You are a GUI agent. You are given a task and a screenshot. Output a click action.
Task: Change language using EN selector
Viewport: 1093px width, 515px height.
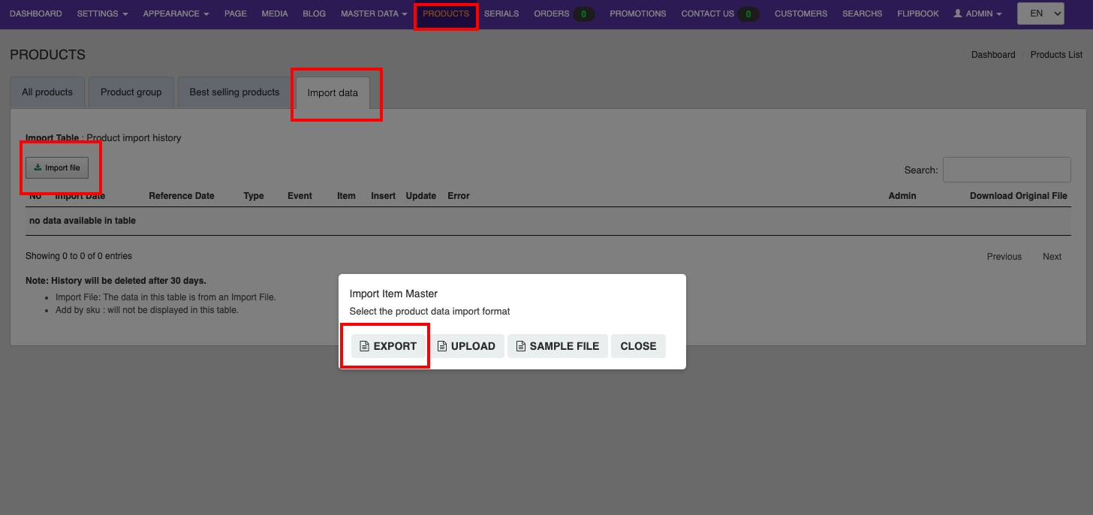[1040, 14]
